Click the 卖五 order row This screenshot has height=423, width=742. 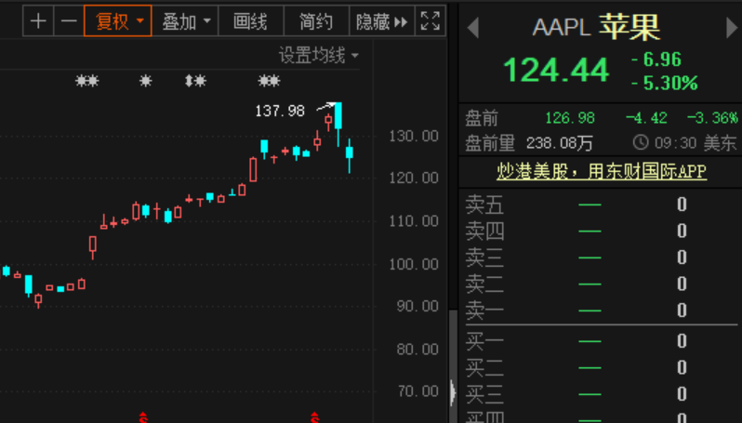601,205
